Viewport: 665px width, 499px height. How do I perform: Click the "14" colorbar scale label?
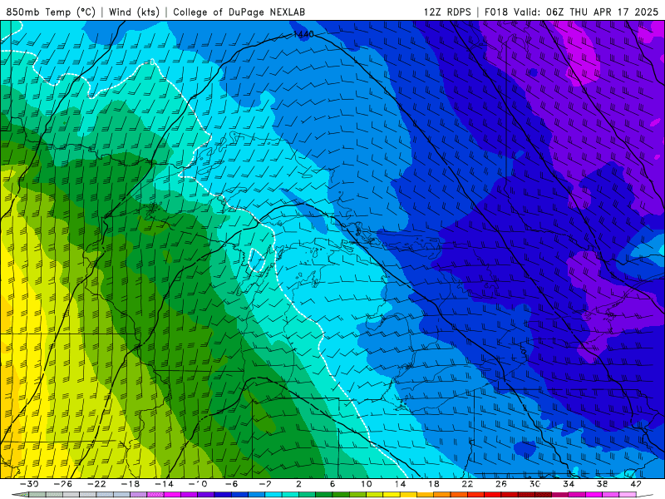pos(400,484)
